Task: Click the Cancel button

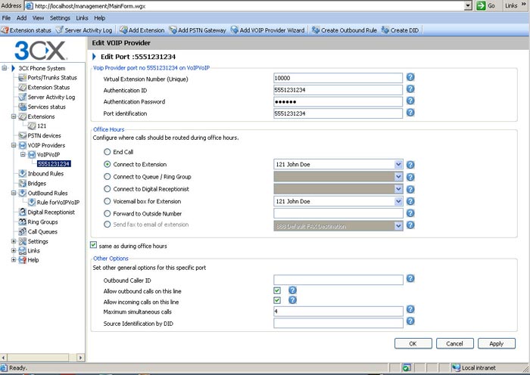Action: [x=454, y=343]
